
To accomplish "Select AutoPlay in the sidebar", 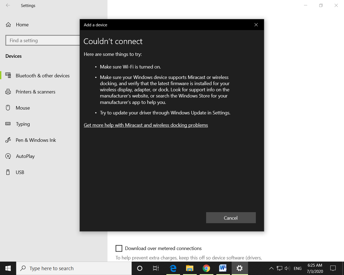I will [x=25, y=156].
